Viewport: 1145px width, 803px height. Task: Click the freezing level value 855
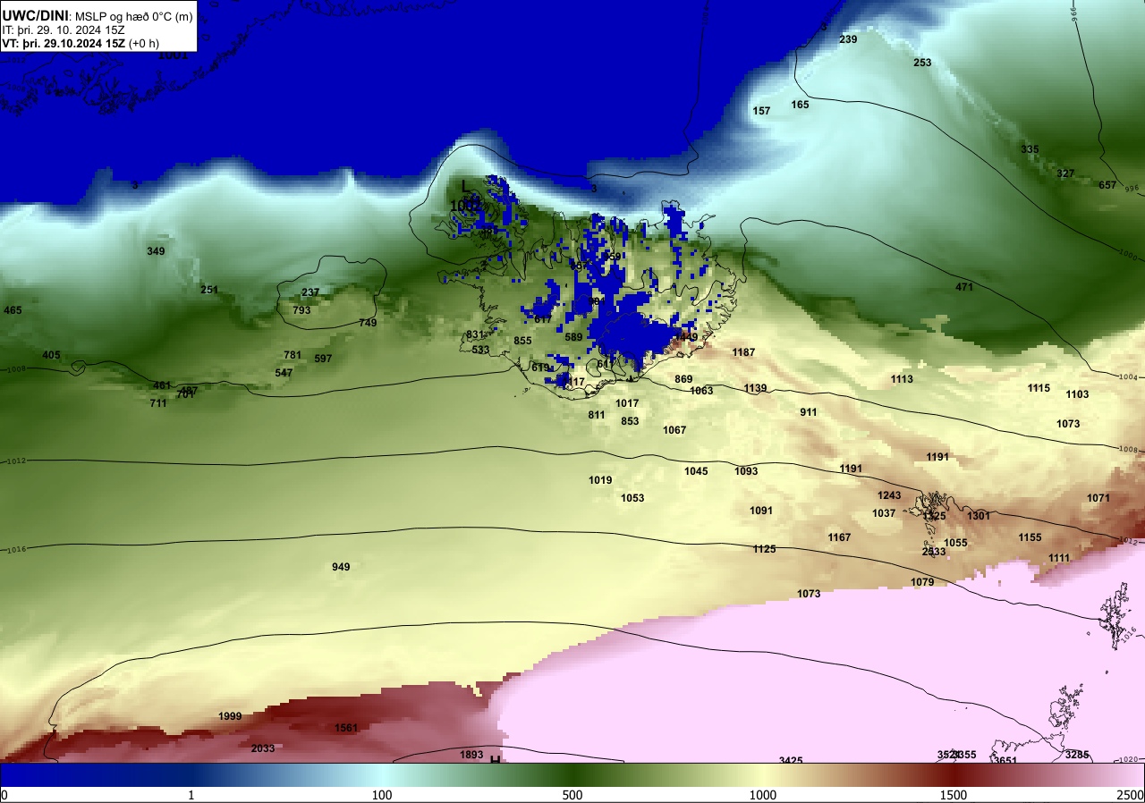pos(522,341)
